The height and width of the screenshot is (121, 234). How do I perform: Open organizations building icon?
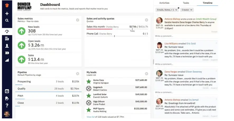pyautogui.click(x=7, y=39)
